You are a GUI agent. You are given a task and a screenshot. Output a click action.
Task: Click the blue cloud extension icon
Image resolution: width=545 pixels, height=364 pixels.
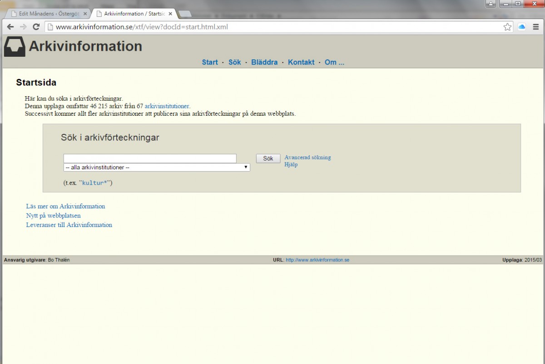click(522, 27)
